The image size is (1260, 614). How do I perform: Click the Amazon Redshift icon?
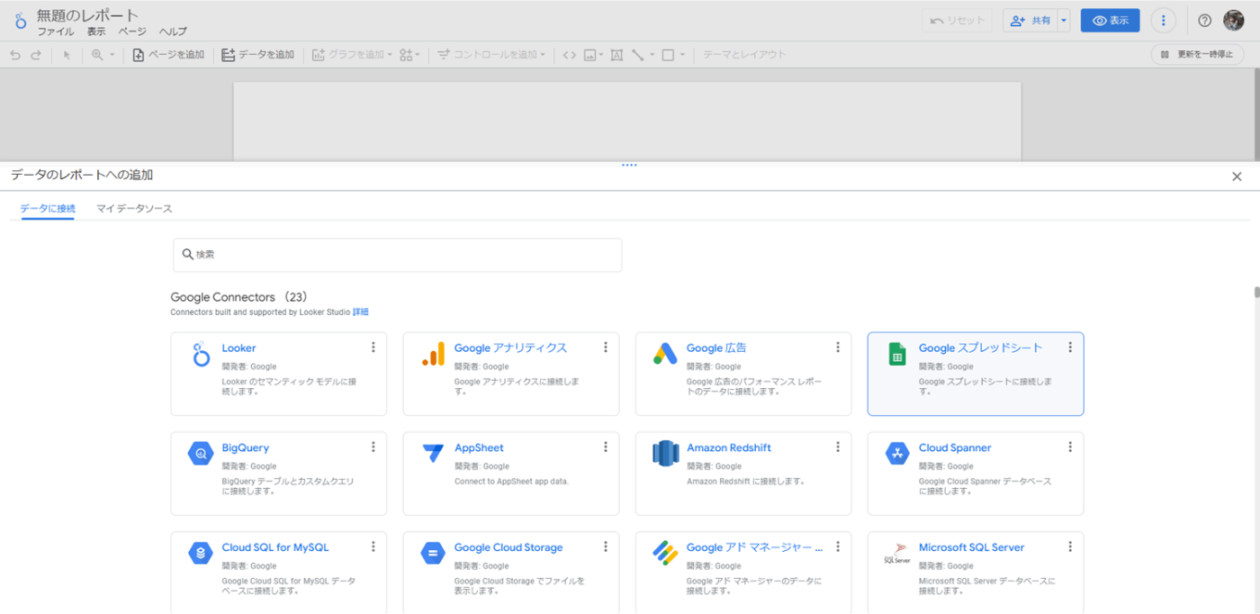click(665, 454)
